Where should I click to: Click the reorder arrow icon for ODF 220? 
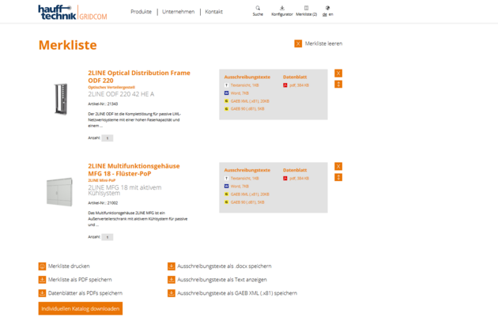[338, 85]
